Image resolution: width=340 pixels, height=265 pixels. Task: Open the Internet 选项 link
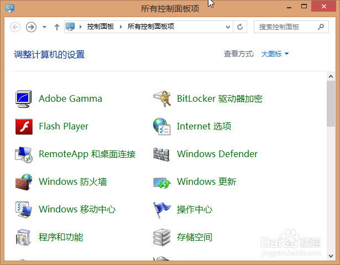tap(204, 126)
